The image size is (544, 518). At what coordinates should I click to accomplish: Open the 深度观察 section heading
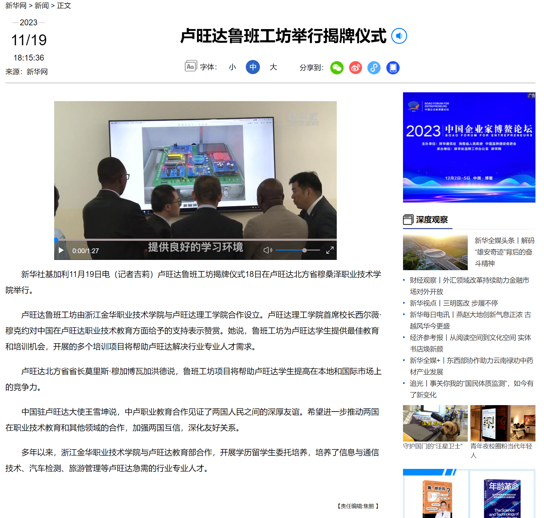432,220
